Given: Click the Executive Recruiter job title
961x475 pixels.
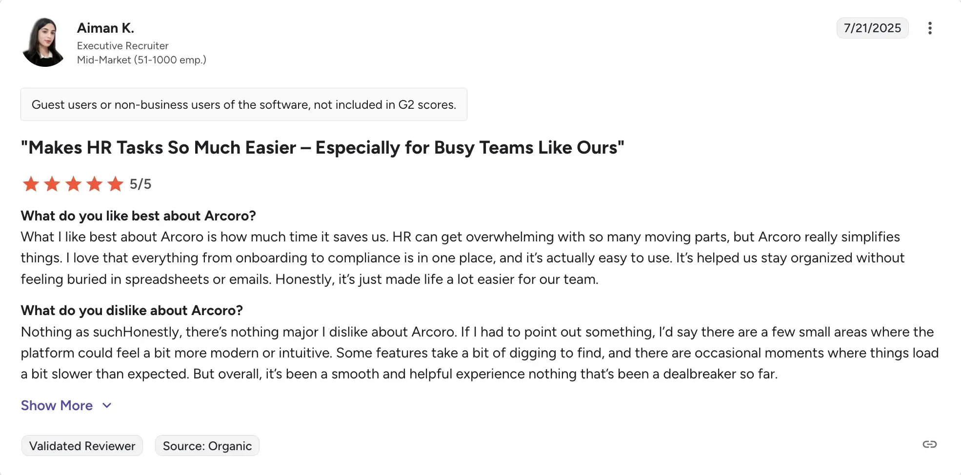Looking at the screenshot, I should (122, 45).
